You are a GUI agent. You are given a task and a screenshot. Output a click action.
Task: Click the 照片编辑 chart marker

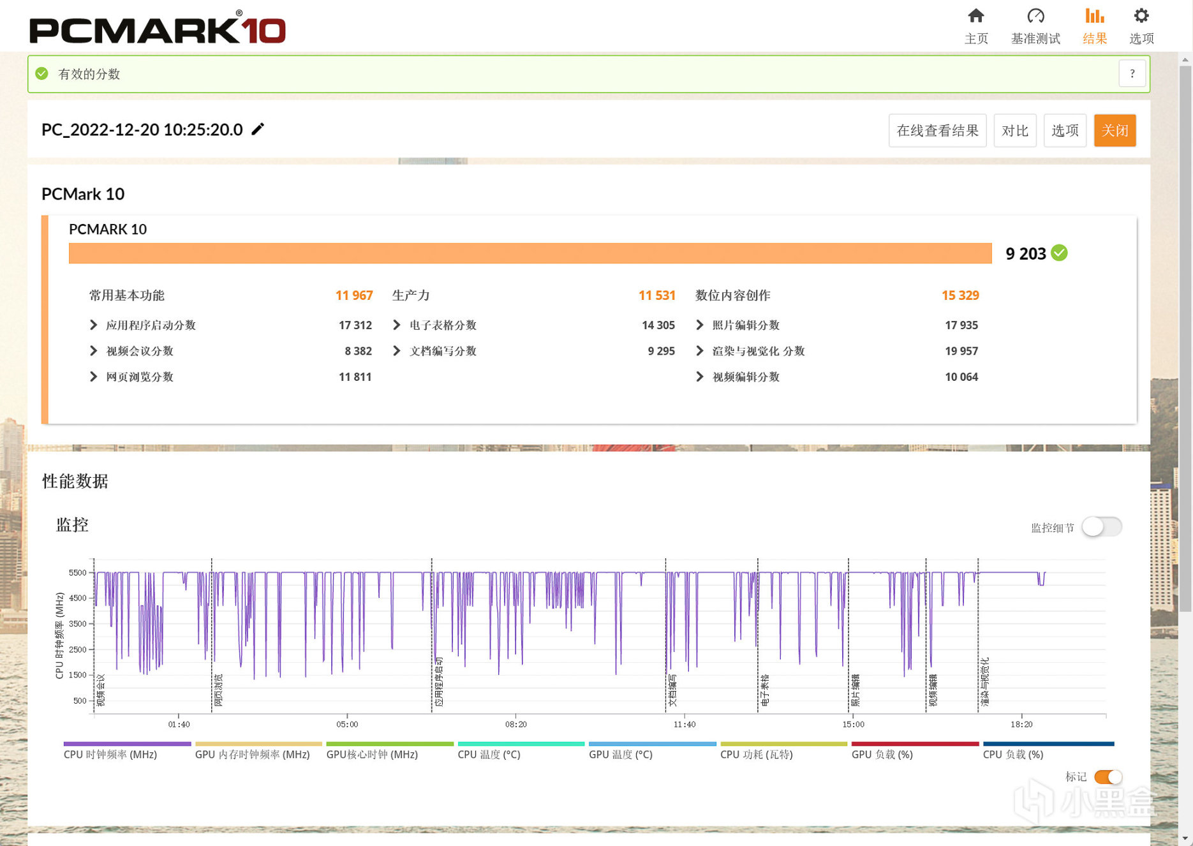[856, 690]
